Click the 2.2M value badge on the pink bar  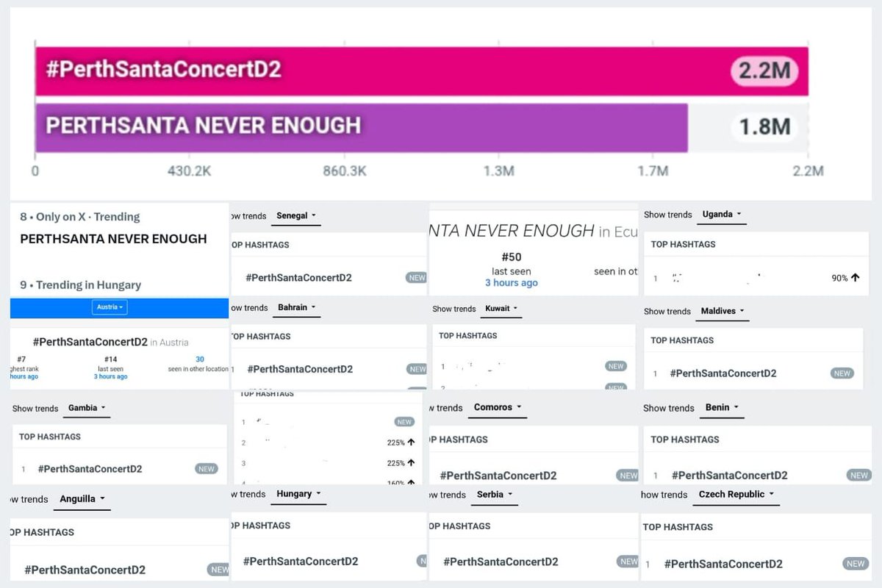pos(764,71)
